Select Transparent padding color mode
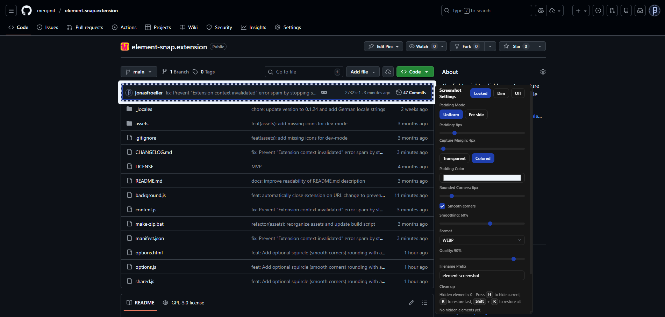The height and width of the screenshot is (317, 665). tap(454, 158)
